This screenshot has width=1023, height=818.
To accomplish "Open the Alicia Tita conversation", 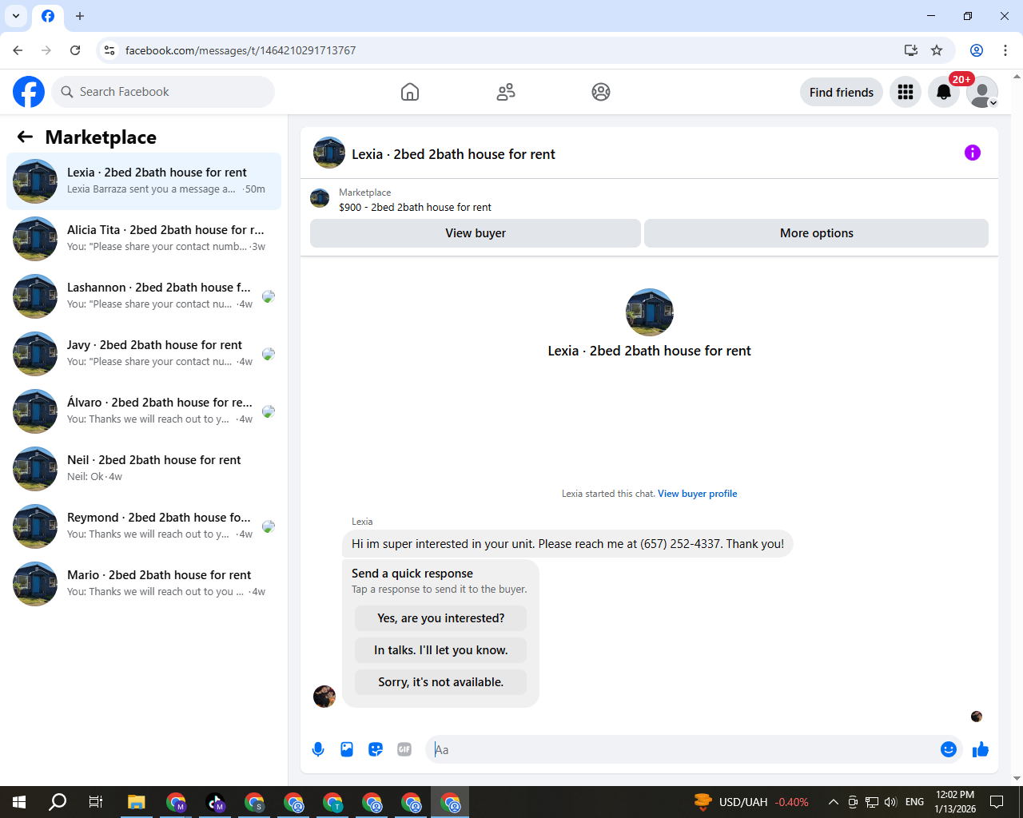I will pos(144,239).
